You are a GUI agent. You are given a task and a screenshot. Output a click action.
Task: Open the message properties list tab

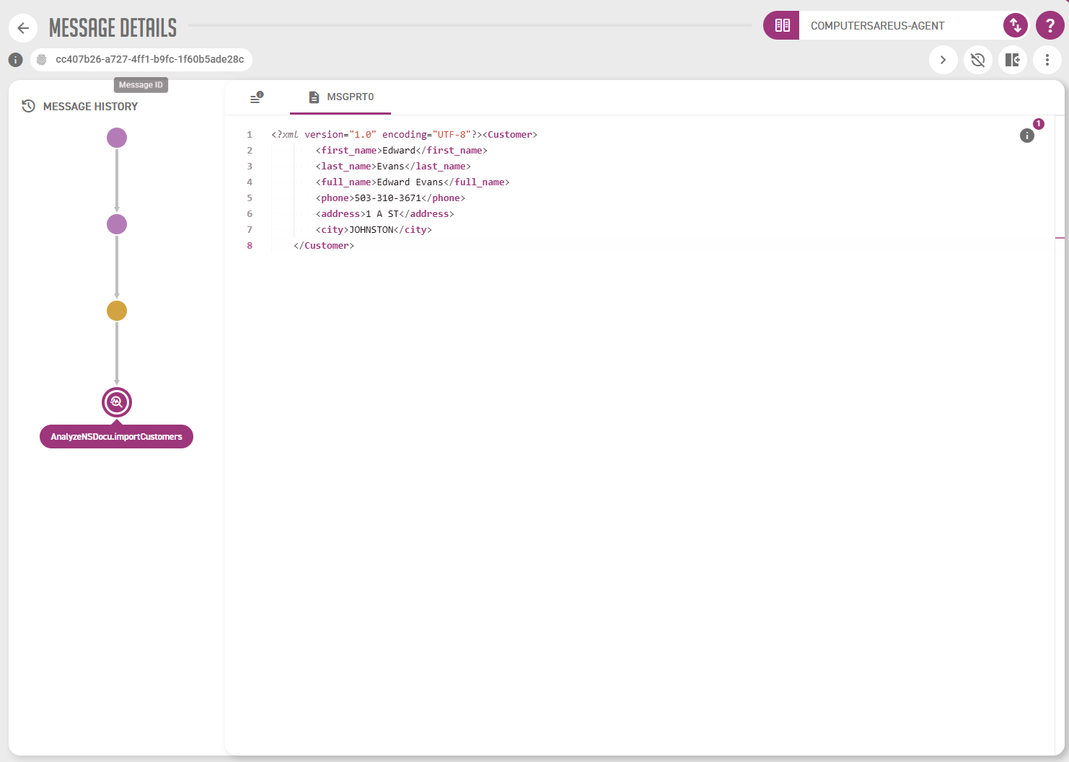(257, 97)
